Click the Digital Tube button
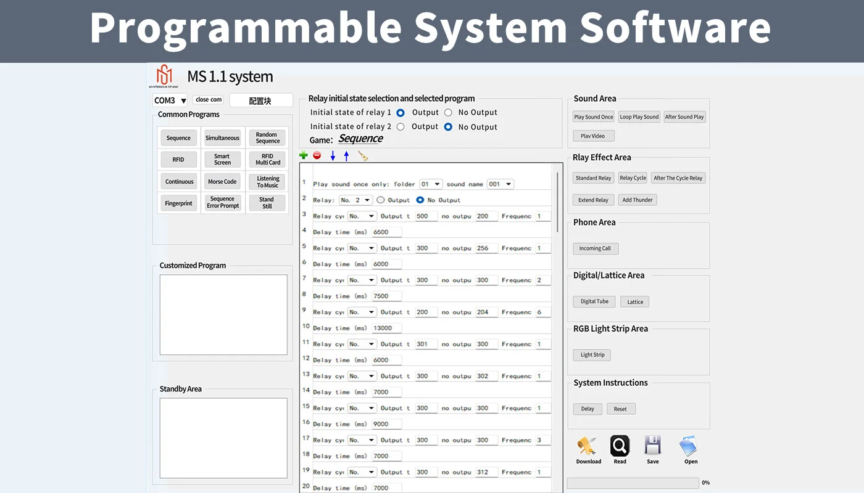 click(594, 302)
